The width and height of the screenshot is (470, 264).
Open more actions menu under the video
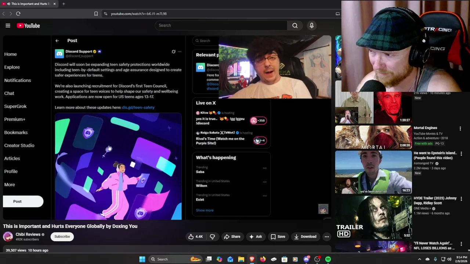point(326,237)
